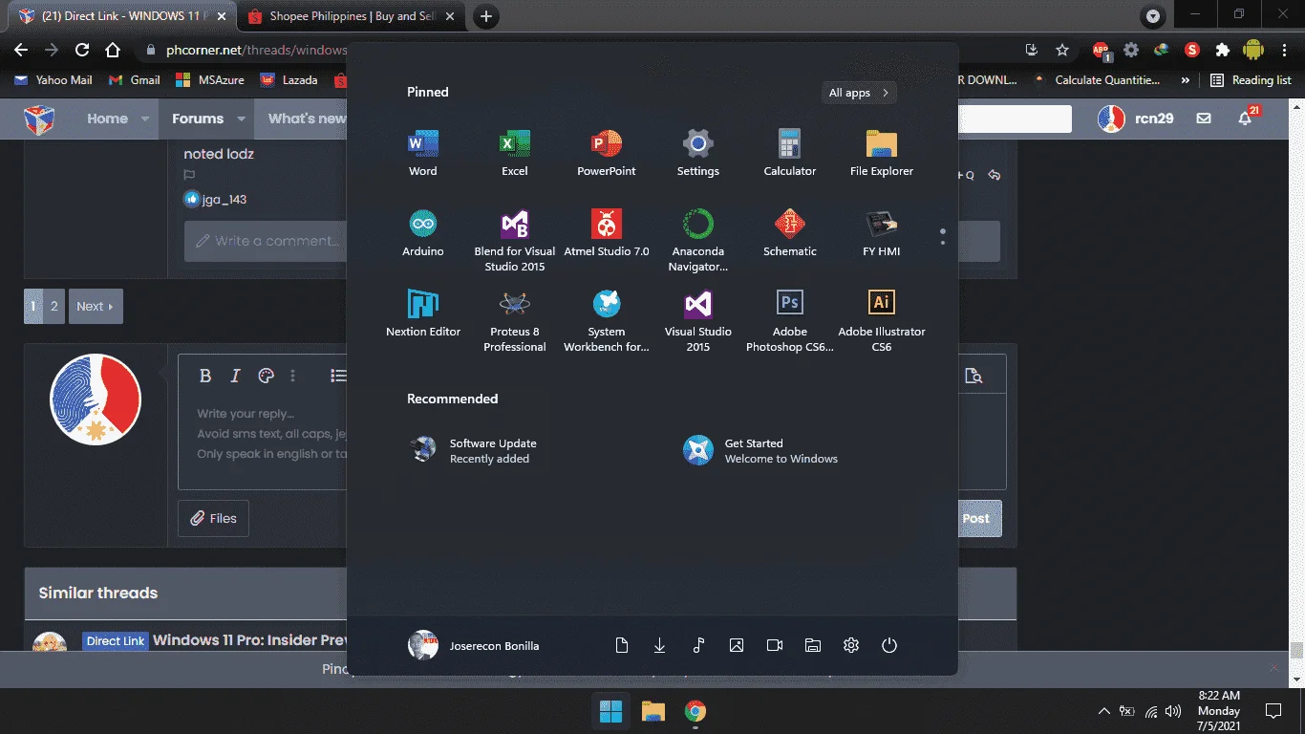The height and width of the screenshot is (734, 1305).
Task: Open Get Started recommended item
Action: click(x=760, y=450)
